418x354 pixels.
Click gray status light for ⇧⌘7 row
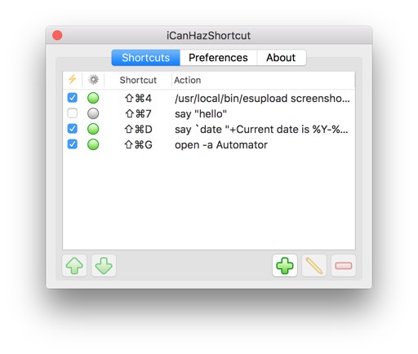pos(93,113)
